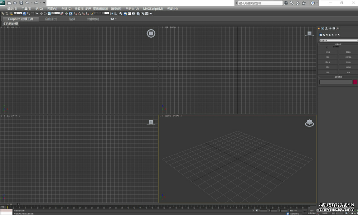Toggle the Angle Snap icon
Viewport: 358px width, 215px height.
pos(79,14)
